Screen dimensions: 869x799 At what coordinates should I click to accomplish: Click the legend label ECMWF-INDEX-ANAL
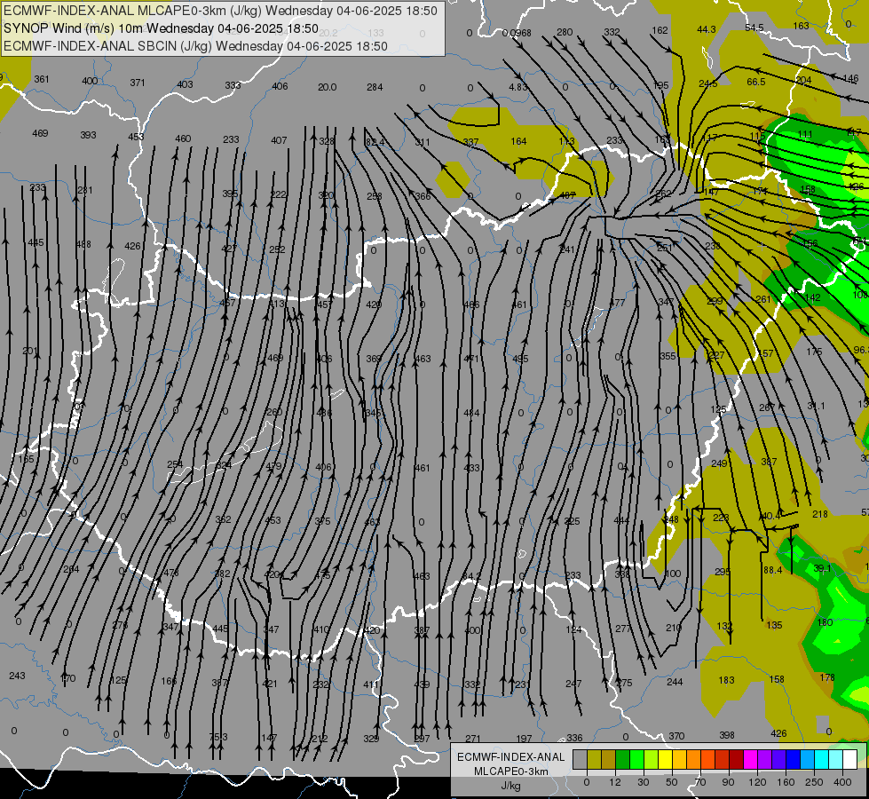(511, 757)
